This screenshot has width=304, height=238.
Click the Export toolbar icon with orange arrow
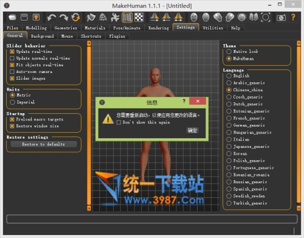click(x=36, y=18)
